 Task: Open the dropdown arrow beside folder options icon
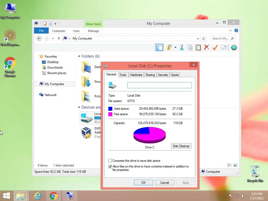point(175,47)
